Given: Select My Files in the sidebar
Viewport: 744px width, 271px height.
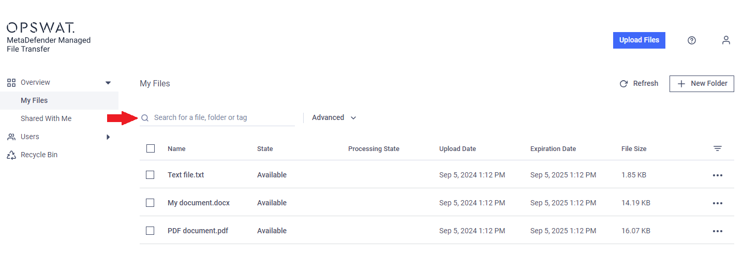Looking at the screenshot, I should point(34,100).
